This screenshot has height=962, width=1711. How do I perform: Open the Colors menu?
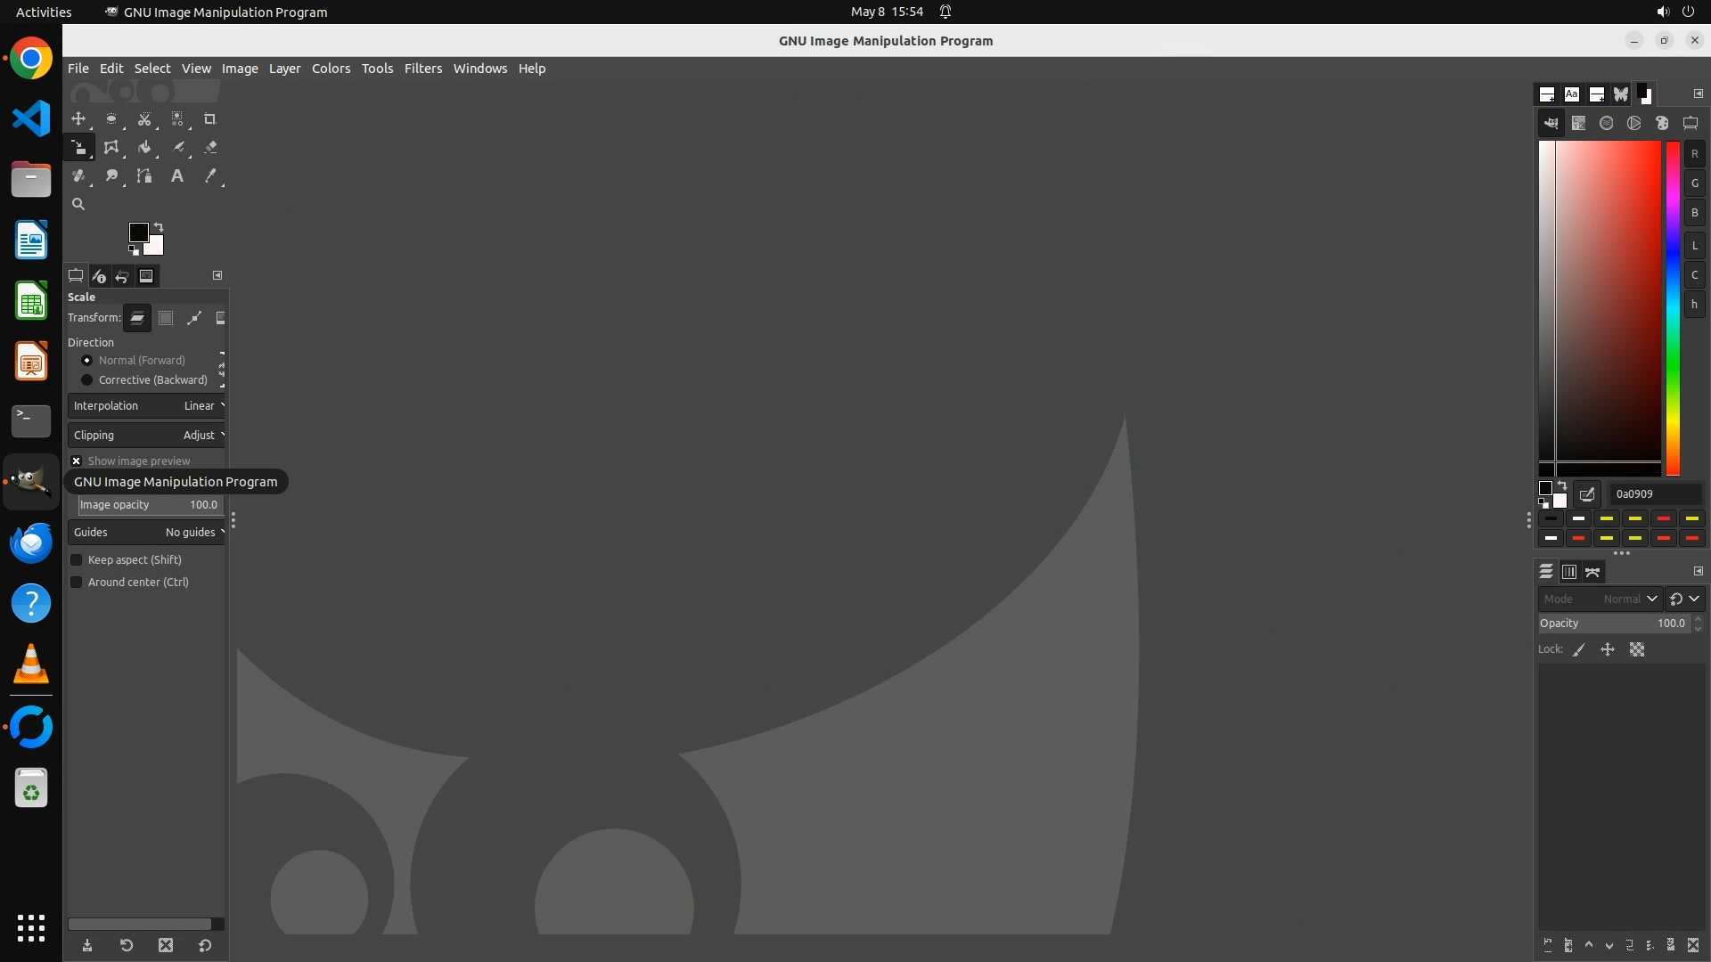(331, 69)
